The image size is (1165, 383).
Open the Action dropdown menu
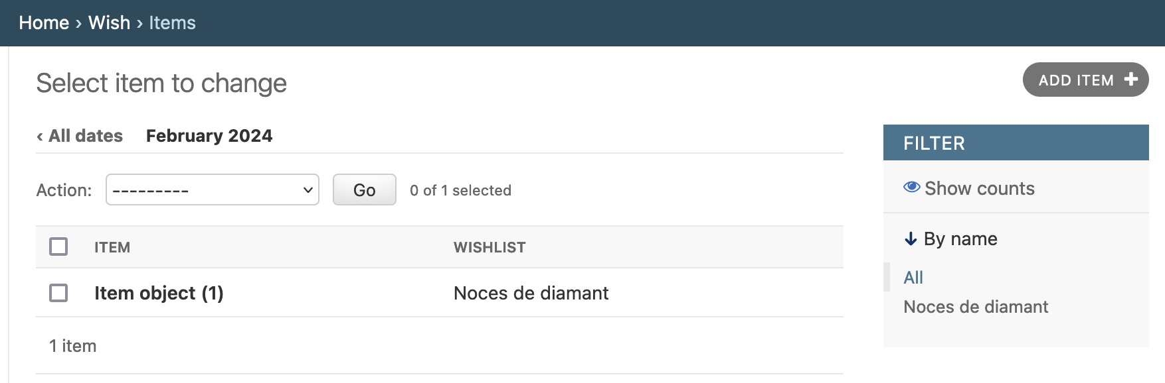pos(213,190)
